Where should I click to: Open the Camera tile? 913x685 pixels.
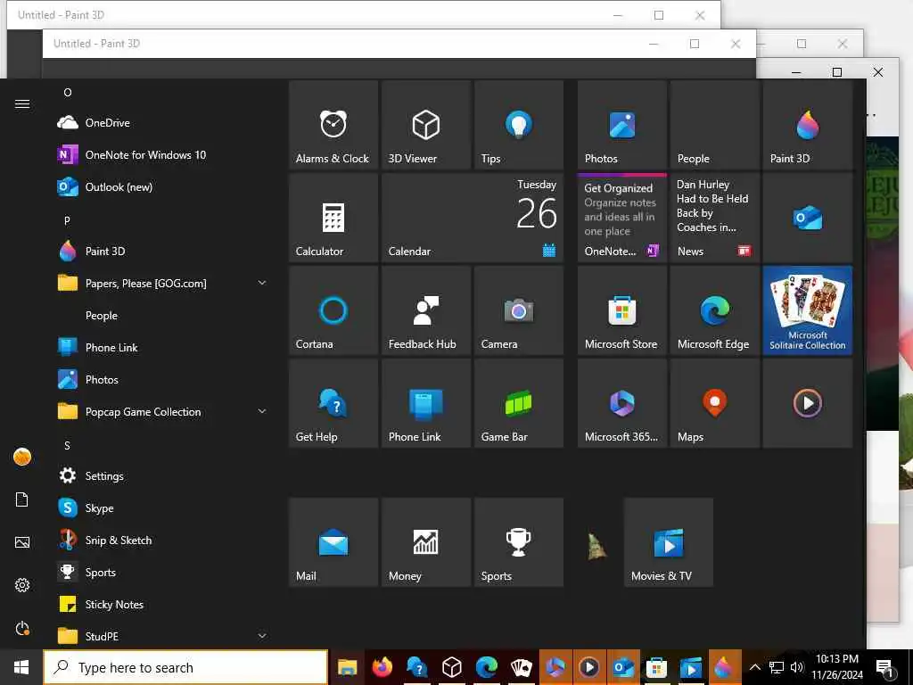[518, 310]
